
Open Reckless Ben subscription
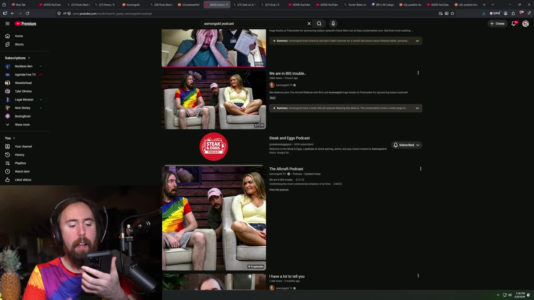(x=23, y=66)
